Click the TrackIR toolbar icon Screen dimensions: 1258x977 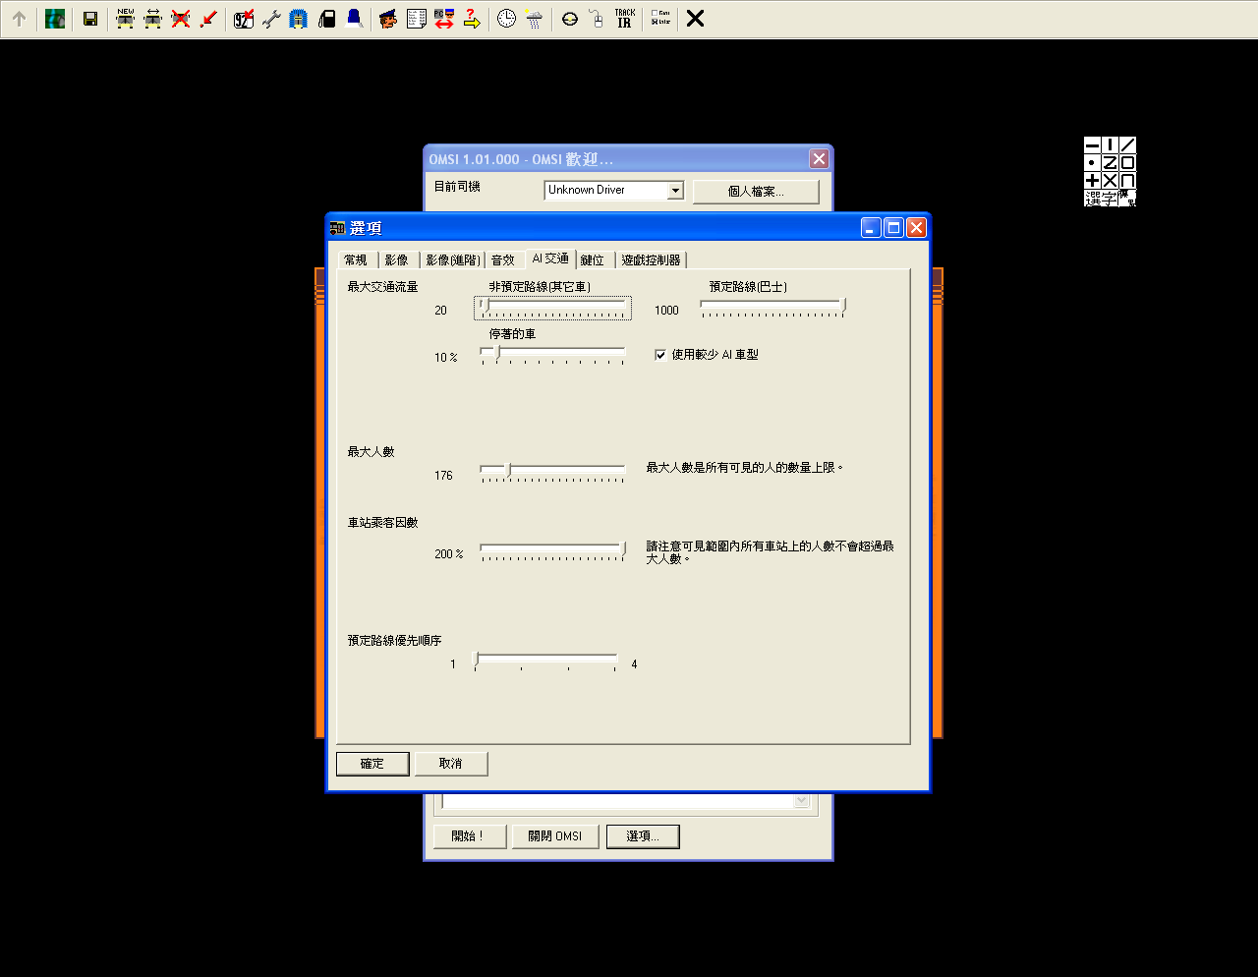click(624, 19)
